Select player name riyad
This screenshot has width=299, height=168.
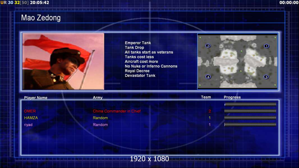point(28,125)
